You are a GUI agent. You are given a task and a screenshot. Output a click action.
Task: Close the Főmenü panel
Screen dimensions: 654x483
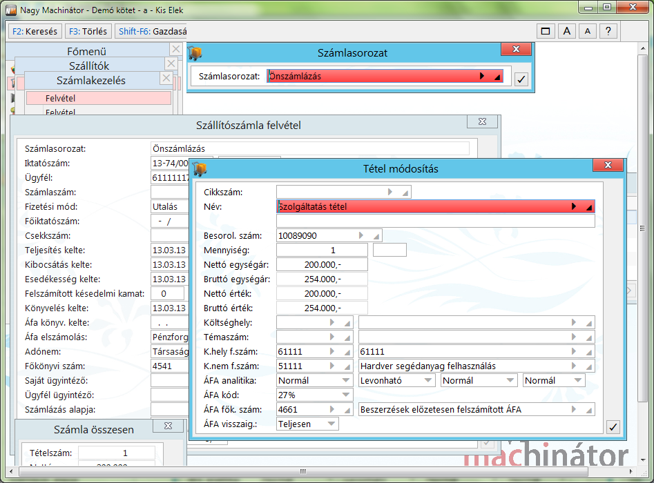pyautogui.click(x=175, y=49)
